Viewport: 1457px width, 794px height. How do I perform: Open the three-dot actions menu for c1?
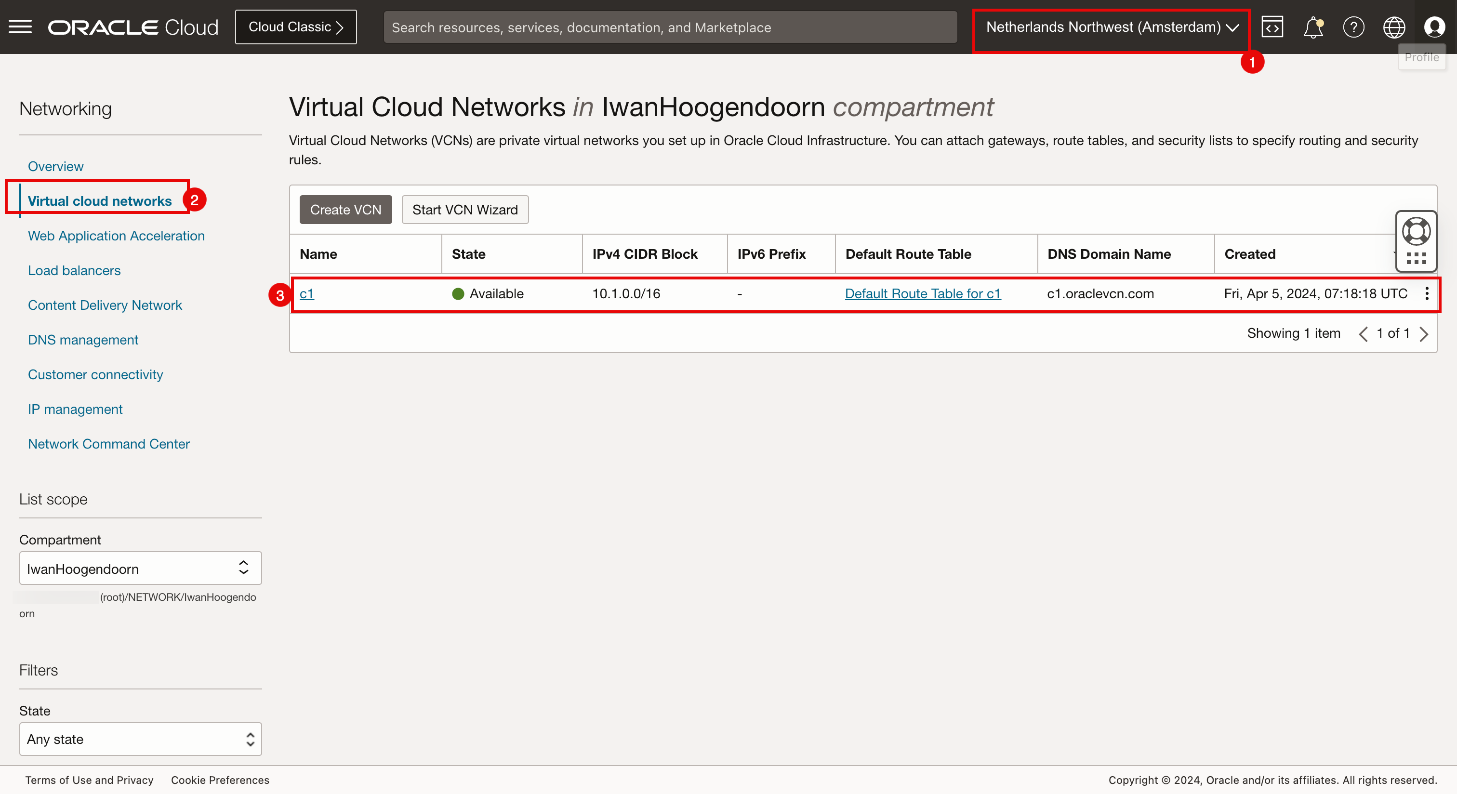pyautogui.click(x=1427, y=293)
